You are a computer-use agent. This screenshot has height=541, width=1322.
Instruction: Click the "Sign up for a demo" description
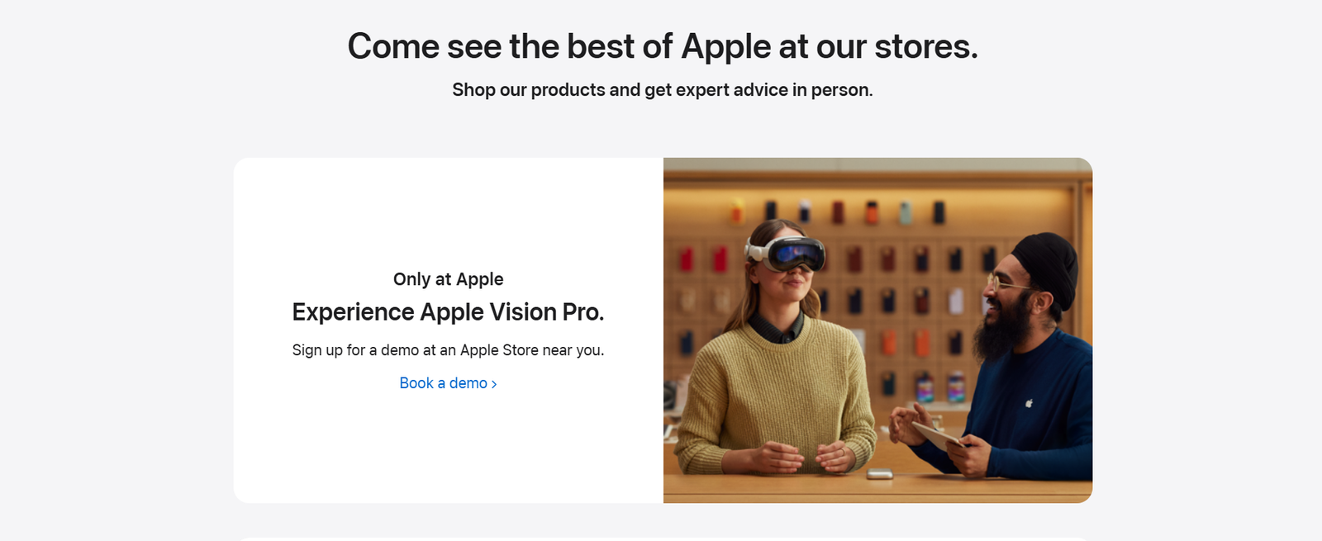tap(448, 350)
